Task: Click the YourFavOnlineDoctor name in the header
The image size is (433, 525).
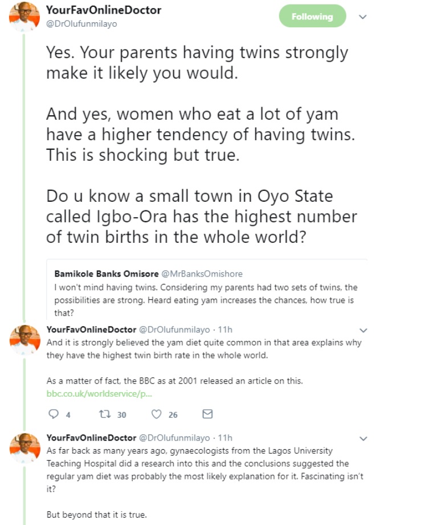Action: point(103,11)
